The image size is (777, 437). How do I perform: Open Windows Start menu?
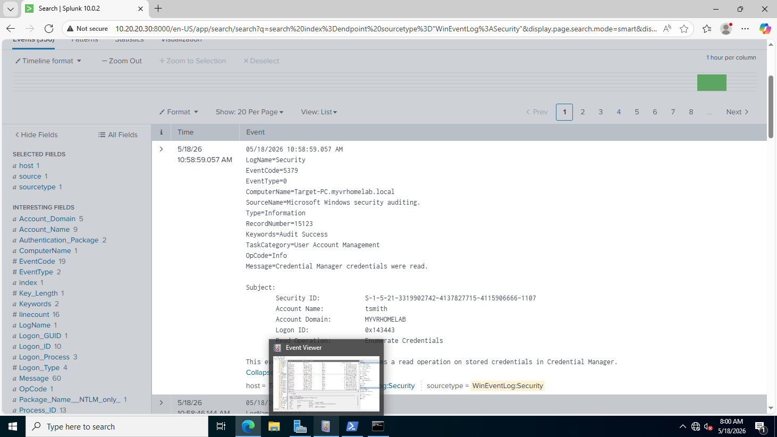13,426
